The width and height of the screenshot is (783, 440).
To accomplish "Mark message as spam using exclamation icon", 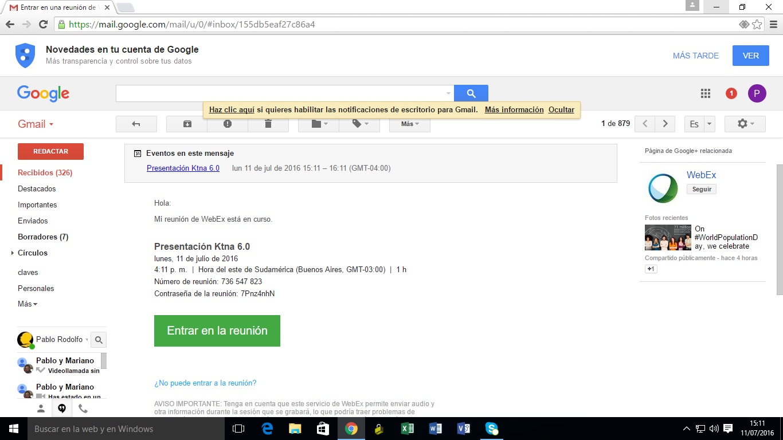I will click(228, 124).
